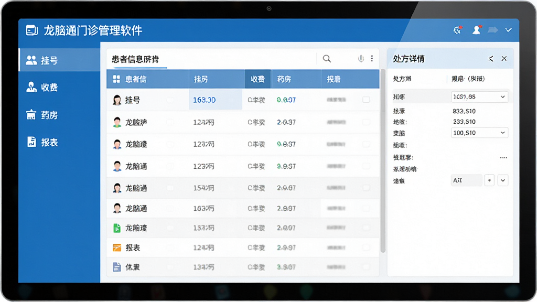
Task: Click the ellipsis button in prescription panel
Action: point(503,158)
